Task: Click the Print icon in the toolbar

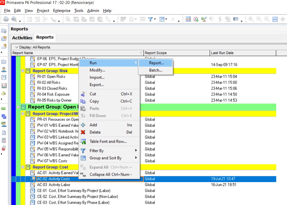Action: tap(6, 19)
